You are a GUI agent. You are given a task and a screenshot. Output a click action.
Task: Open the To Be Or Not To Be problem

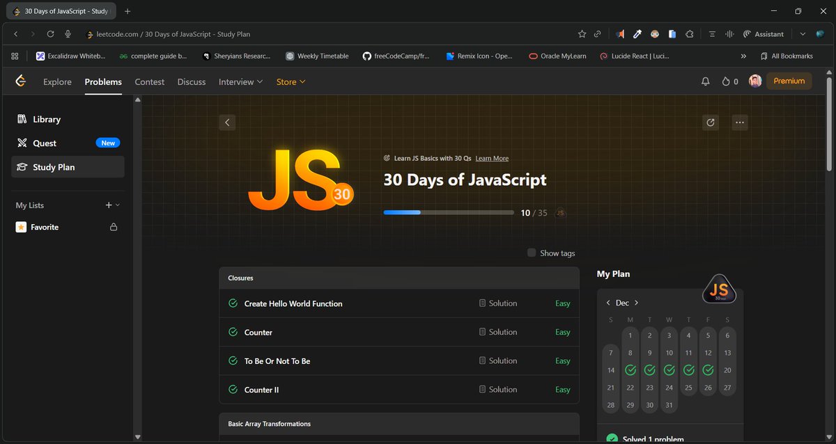(x=277, y=361)
